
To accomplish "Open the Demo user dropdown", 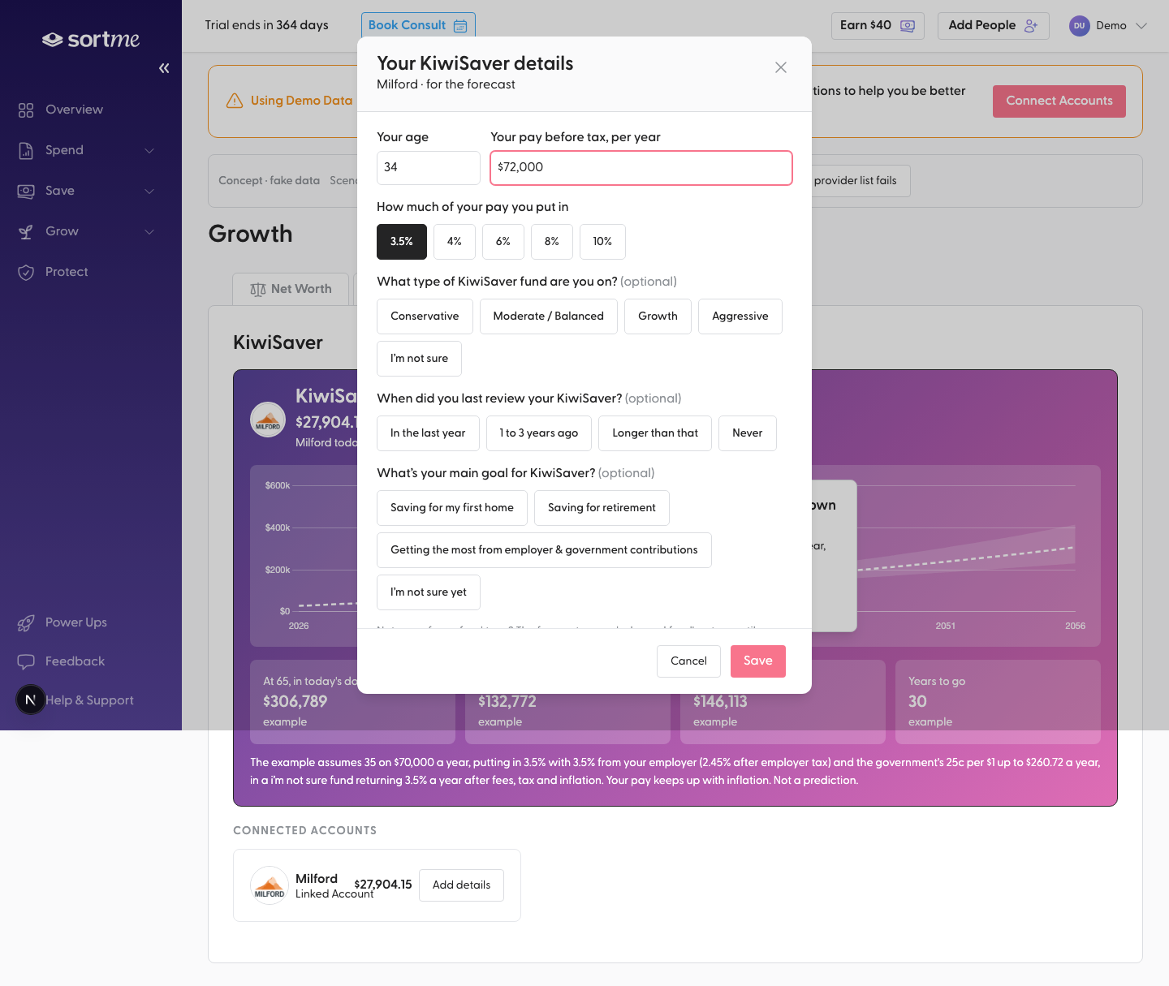I will [1108, 26].
